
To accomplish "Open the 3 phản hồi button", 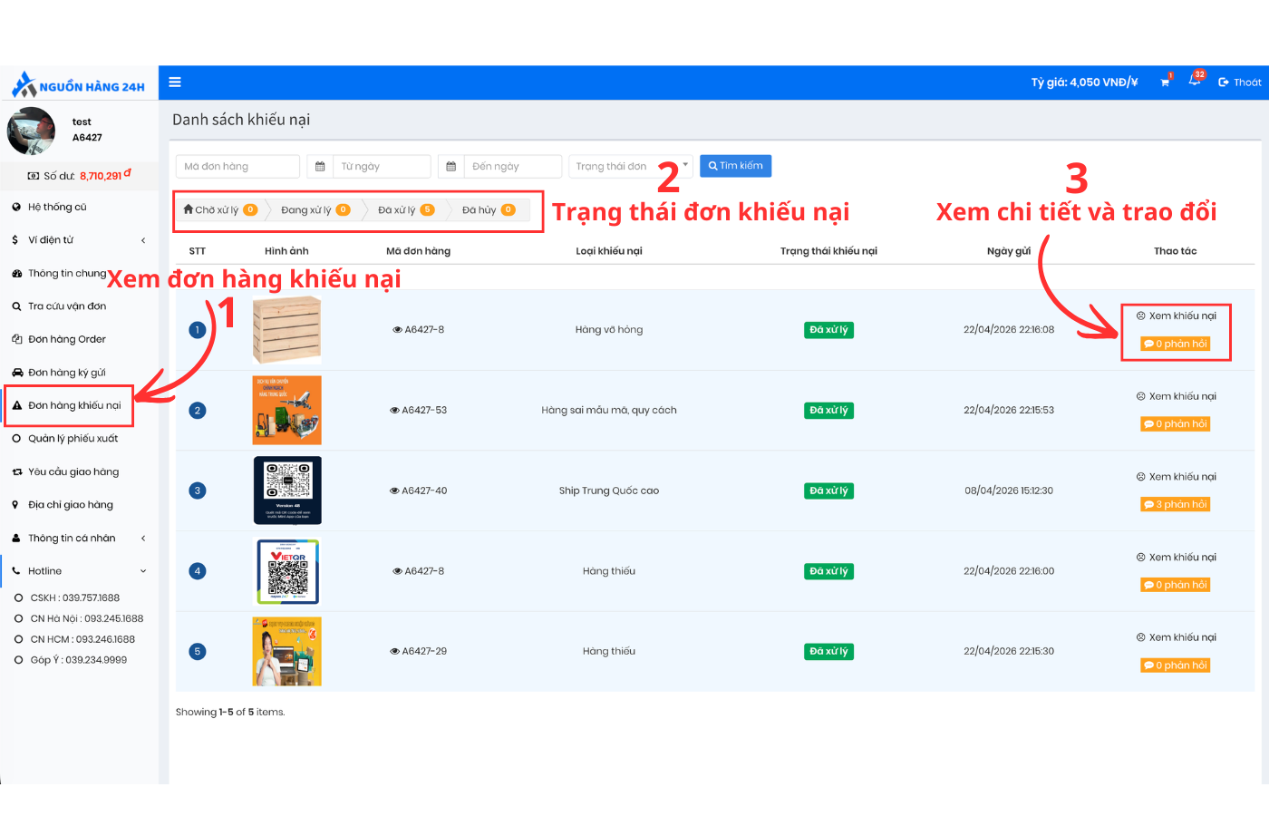I will 1176,505.
